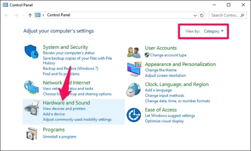251x151 pixels.
Task: Open the View by Category dropdown
Action: click(x=214, y=31)
